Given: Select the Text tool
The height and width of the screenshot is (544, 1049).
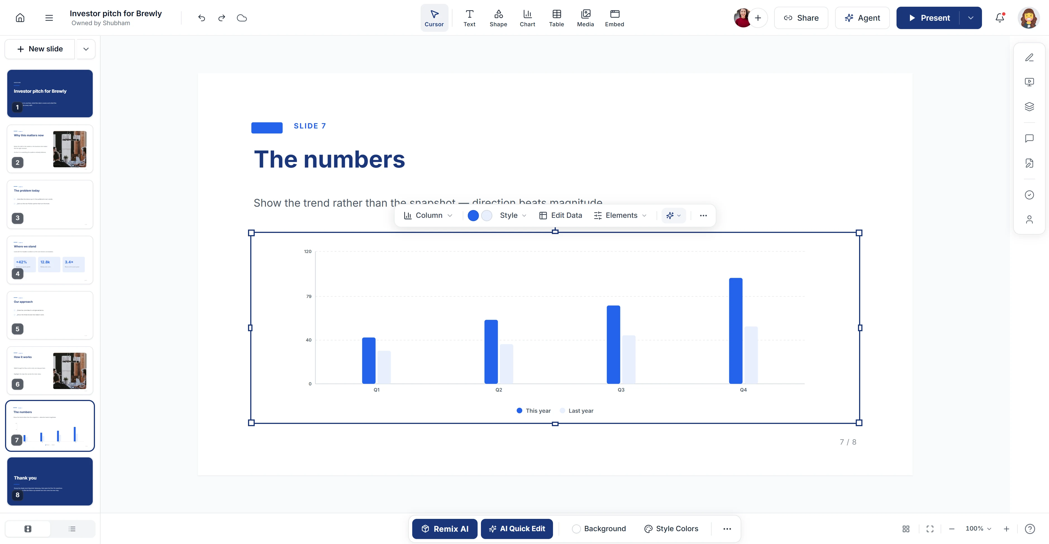Looking at the screenshot, I should [469, 18].
